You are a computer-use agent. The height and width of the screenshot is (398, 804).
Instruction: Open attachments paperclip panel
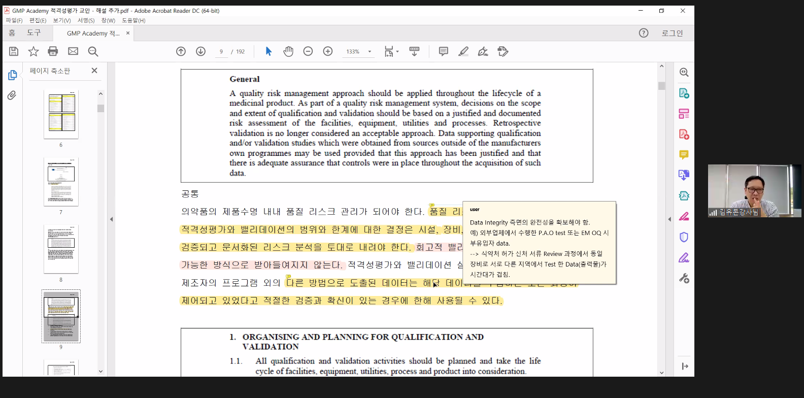[12, 95]
